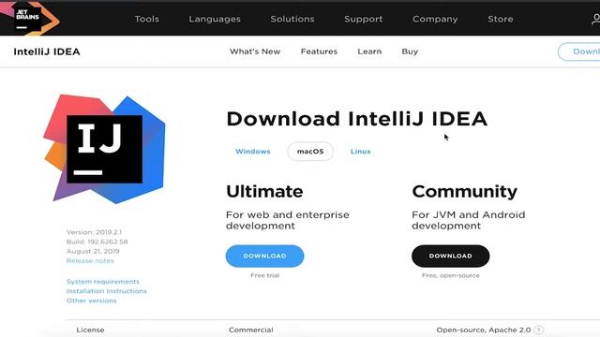Open the Buy page

tap(410, 51)
